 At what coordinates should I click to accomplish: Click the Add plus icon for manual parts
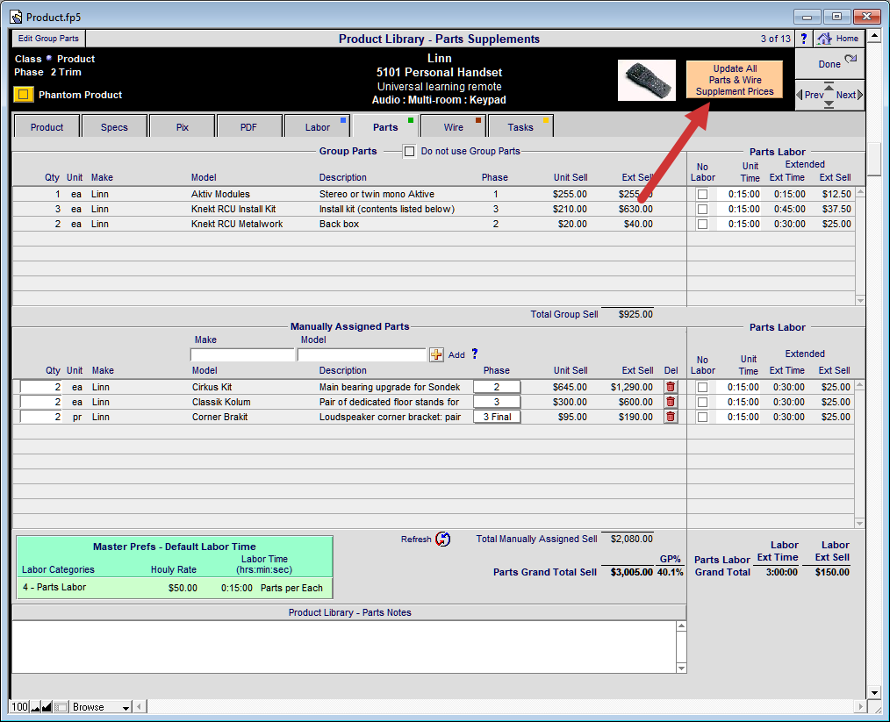click(x=436, y=354)
